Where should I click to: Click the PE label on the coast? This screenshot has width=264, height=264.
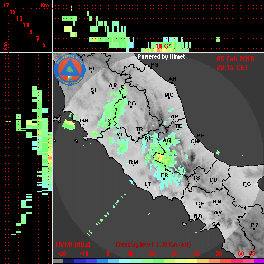201,135
